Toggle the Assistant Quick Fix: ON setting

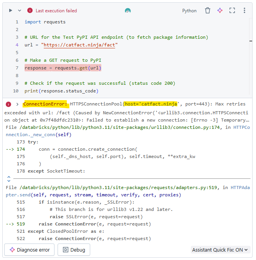220,250
